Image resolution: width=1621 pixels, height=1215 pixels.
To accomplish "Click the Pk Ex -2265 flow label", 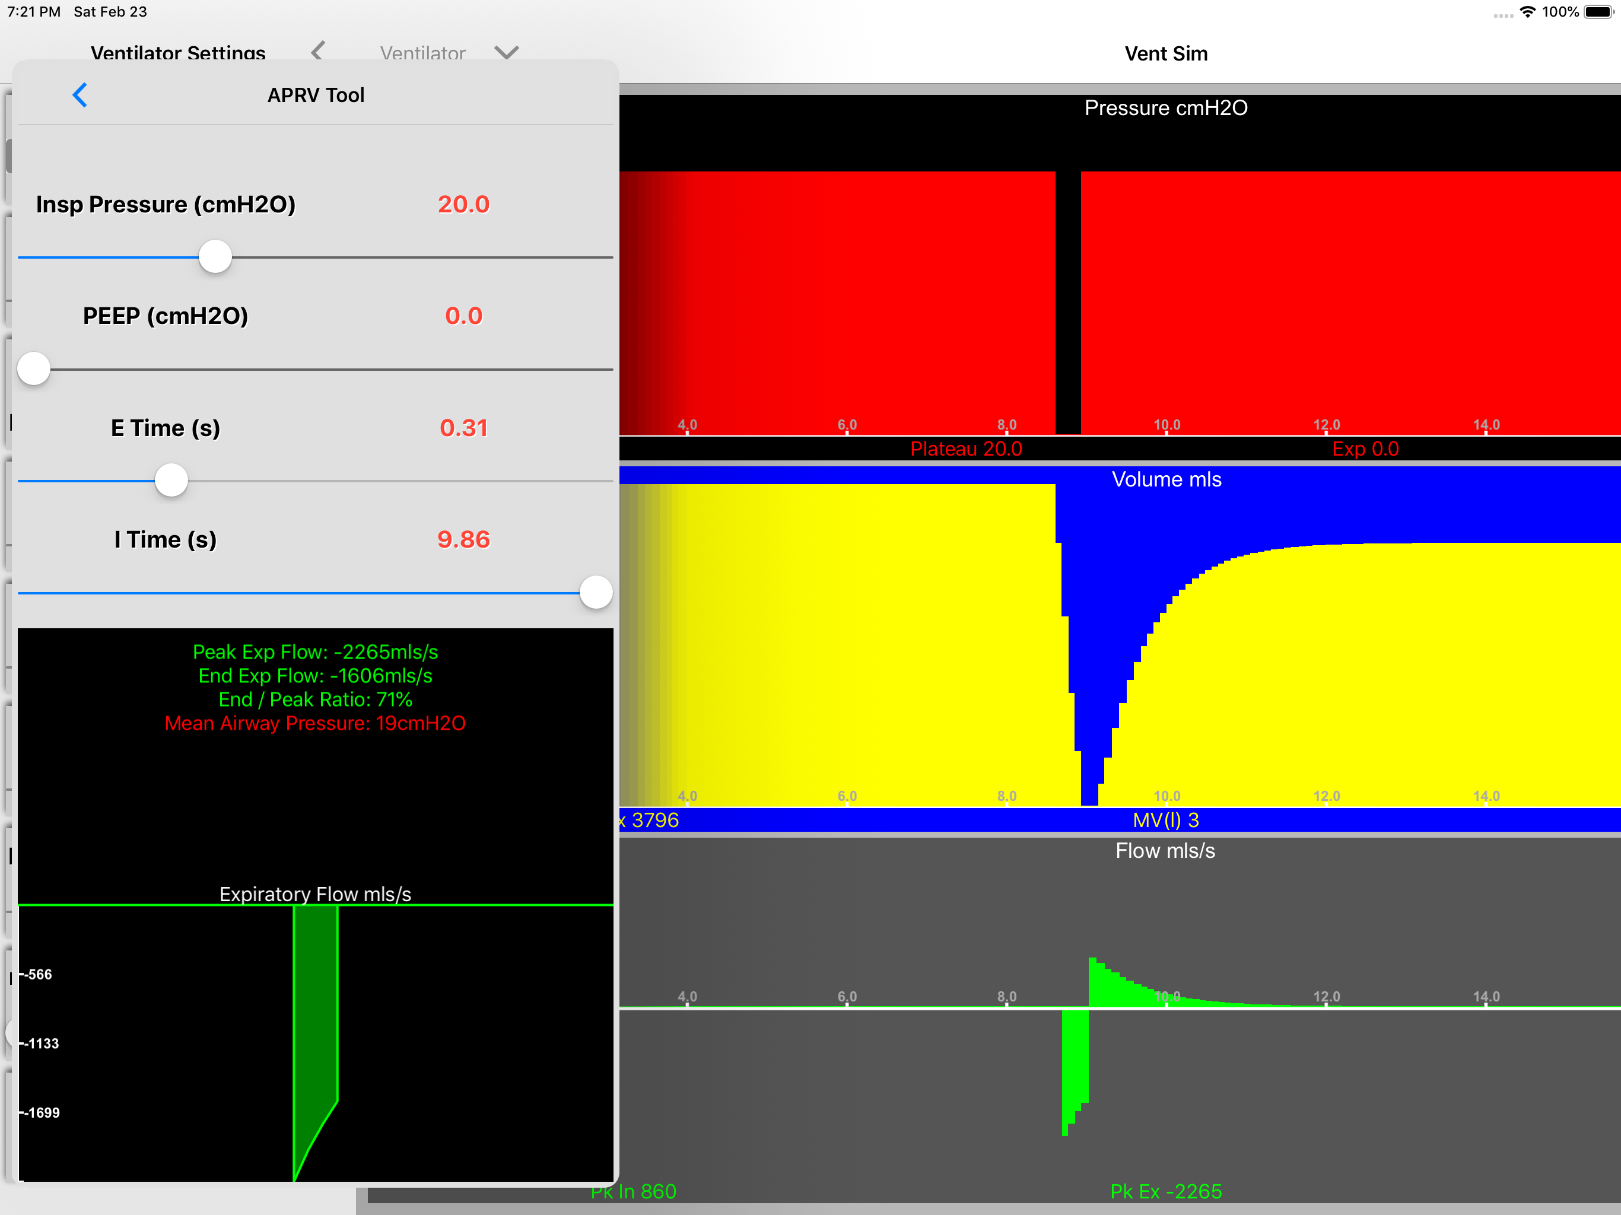I will coord(1165,1191).
